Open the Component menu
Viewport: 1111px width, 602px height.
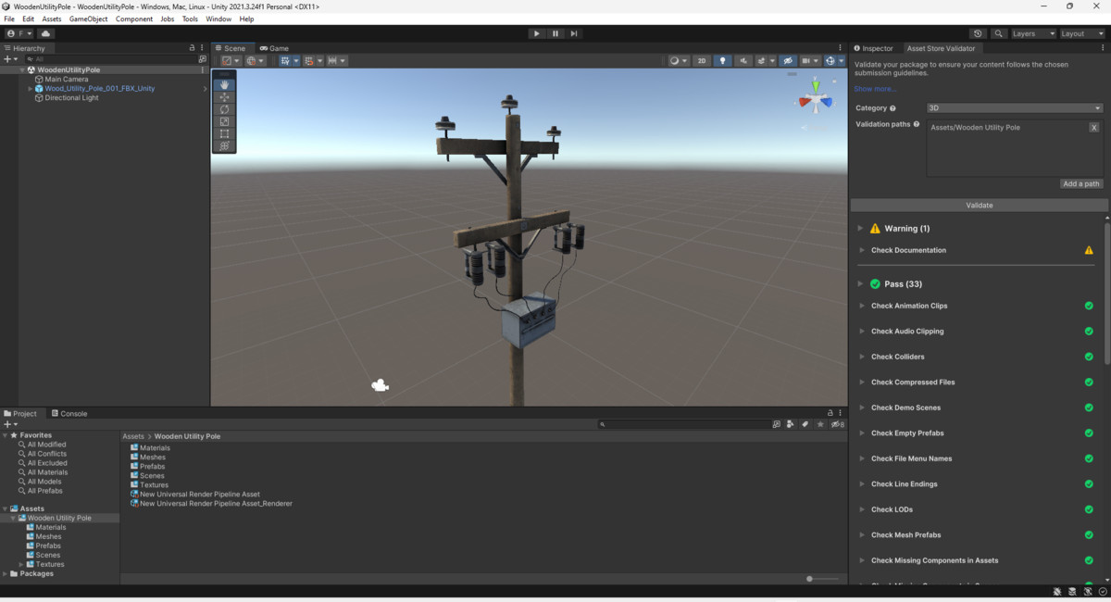tap(134, 19)
